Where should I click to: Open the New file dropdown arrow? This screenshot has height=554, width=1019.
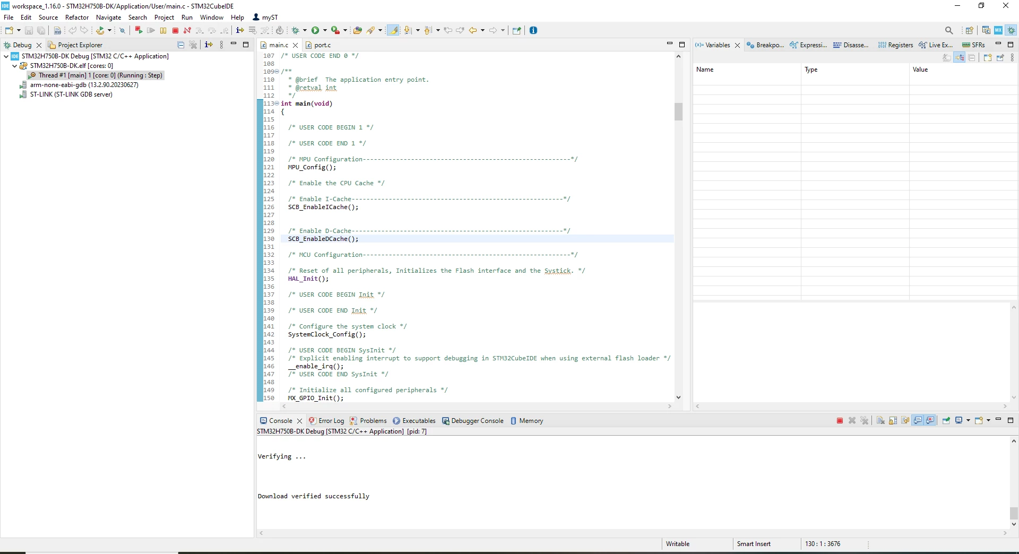19,30
